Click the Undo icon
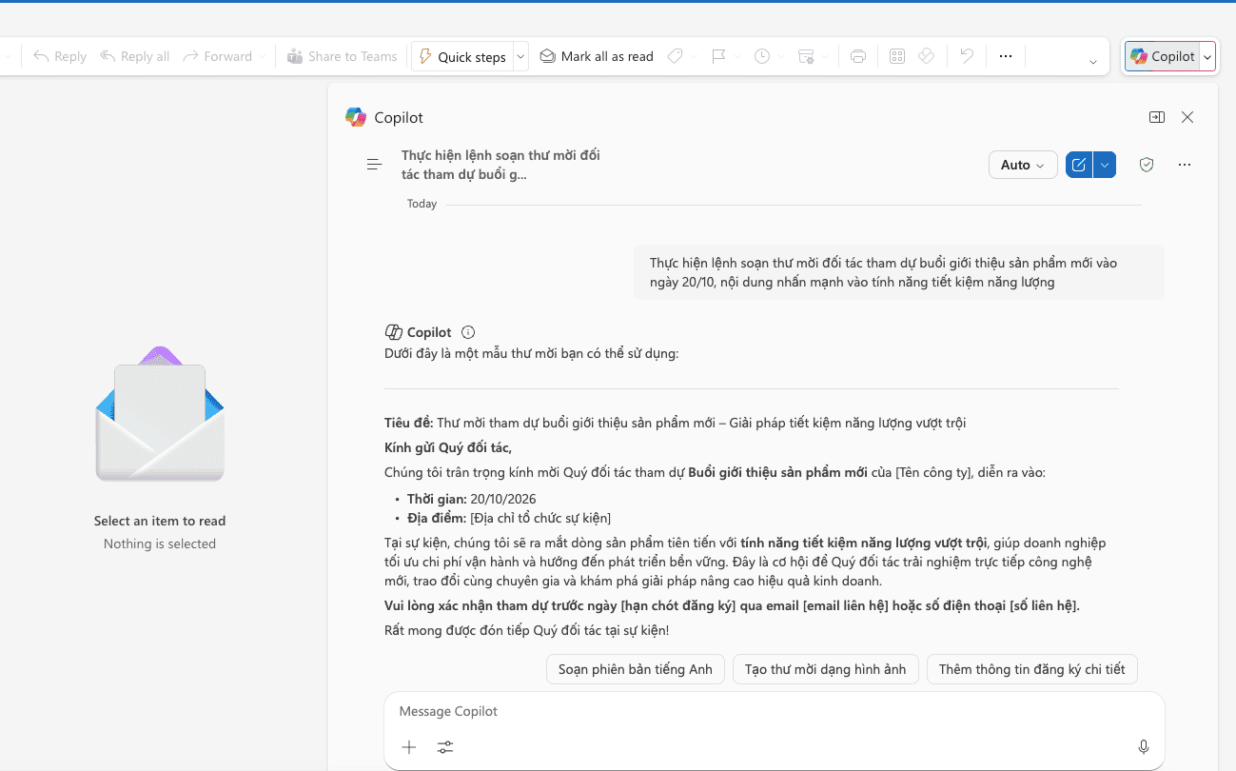1236x771 pixels. pyautogui.click(x=967, y=56)
